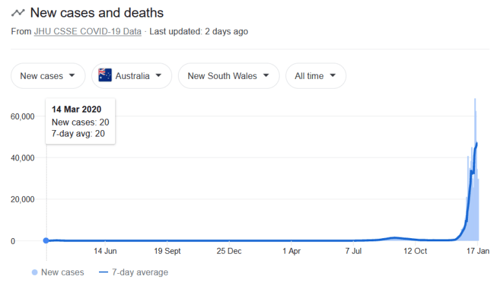Screen dimensions: 497x286
Task: Open the JHU CSSE COVID-19 Data link
Action: pos(87,32)
